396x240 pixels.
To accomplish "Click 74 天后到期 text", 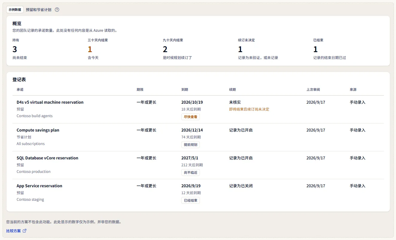I will (191, 137).
